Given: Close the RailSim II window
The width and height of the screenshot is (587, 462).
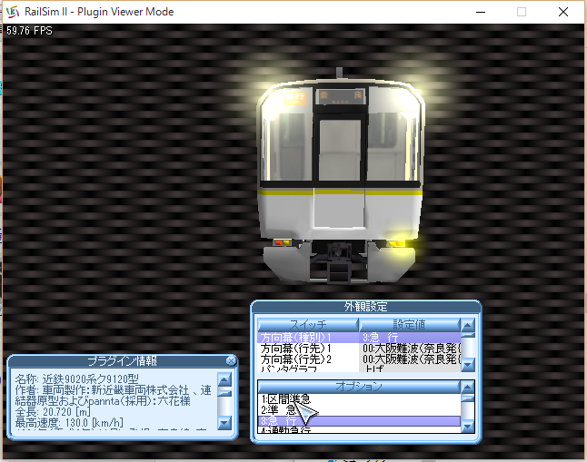Looking at the screenshot, I should click(x=563, y=12).
